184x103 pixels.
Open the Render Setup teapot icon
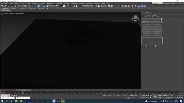click(122, 6)
